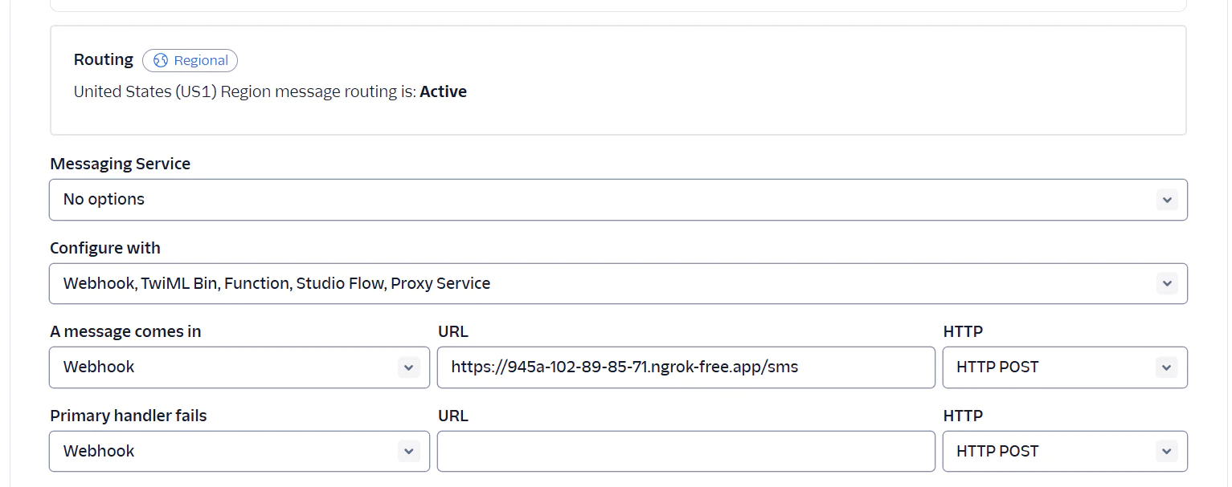
Task: Open the HTTP method dropdown for the failover handler
Action: (x=1065, y=451)
